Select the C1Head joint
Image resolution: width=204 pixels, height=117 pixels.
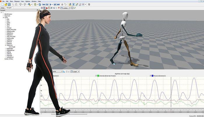[x=9, y=28]
